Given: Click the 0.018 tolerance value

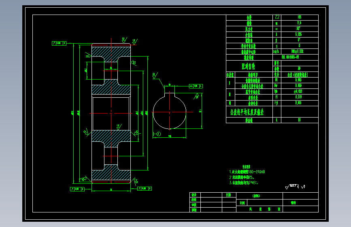Looking at the screenshot, I should (x=299, y=97).
